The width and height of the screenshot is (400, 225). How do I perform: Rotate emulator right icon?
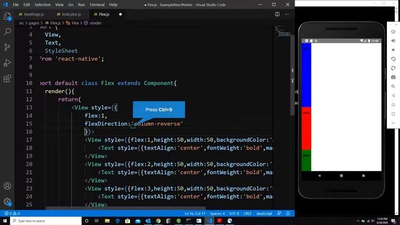point(393,68)
